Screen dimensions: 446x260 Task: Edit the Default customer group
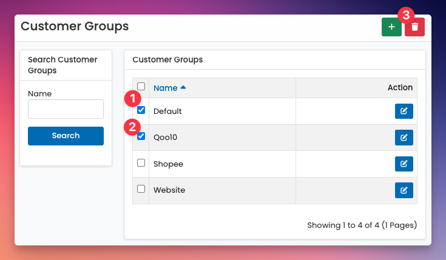coord(404,112)
